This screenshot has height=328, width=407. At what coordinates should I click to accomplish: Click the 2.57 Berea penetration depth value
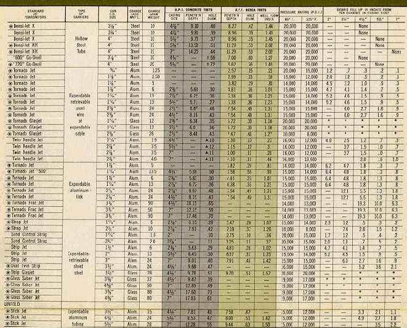232,71
